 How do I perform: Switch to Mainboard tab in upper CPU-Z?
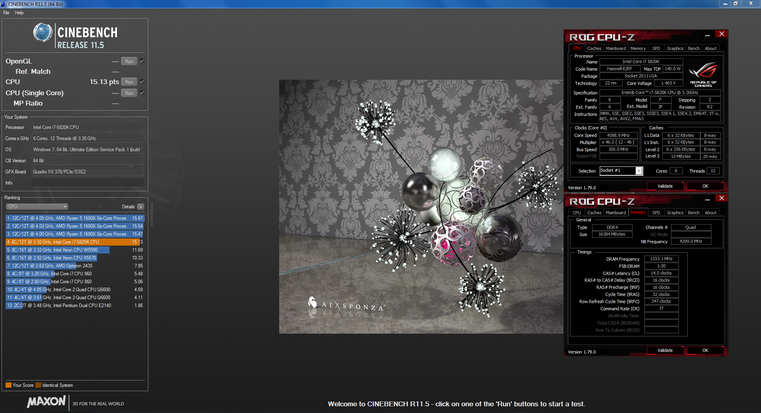pos(616,48)
